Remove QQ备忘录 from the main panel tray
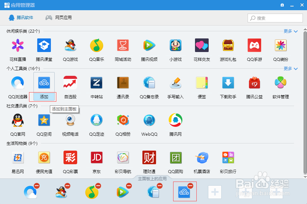Screen dimensions: 307x204 (x=159, y=186)
